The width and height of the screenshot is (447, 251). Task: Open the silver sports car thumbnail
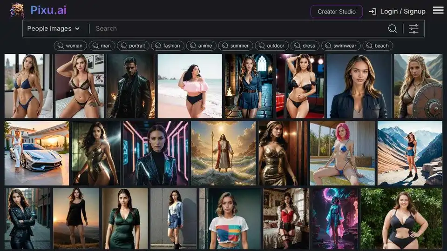(37, 153)
